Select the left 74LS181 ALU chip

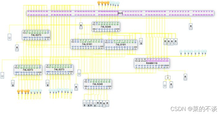tap(87, 44)
